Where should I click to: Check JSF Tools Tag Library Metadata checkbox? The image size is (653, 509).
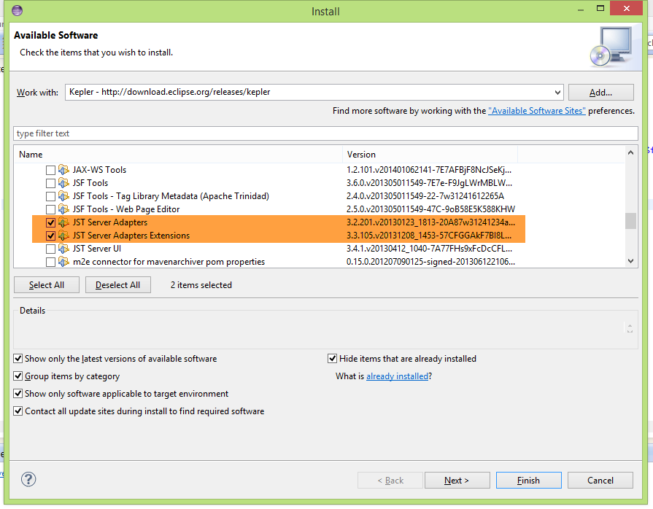pyautogui.click(x=50, y=196)
